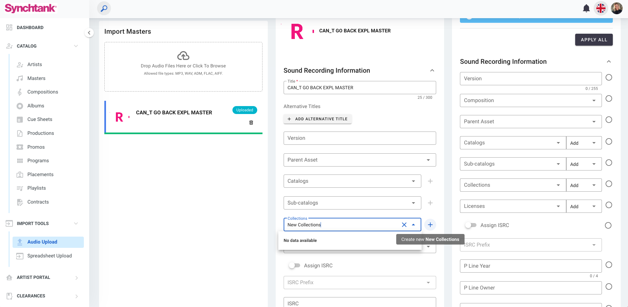The width and height of the screenshot is (628, 307).
Task: Click the search magnifier icon
Action: coord(104,8)
